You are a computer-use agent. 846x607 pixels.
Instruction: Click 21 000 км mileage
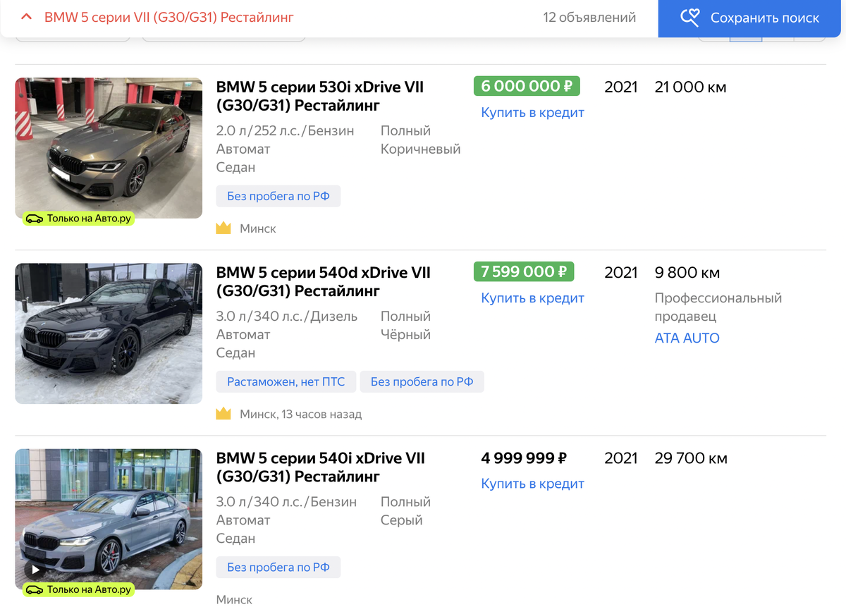[x=690, y=87]
